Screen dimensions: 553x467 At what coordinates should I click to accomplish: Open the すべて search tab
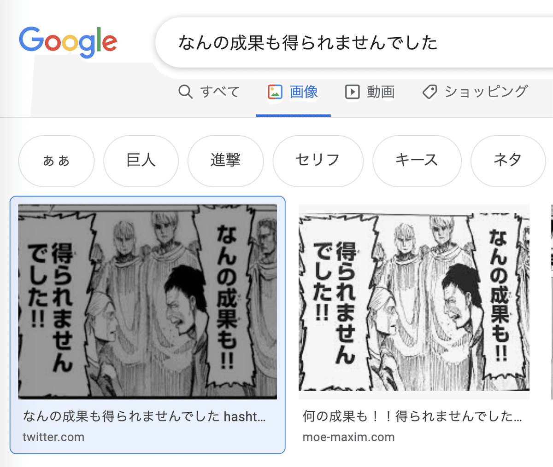[x=209, y=92]
